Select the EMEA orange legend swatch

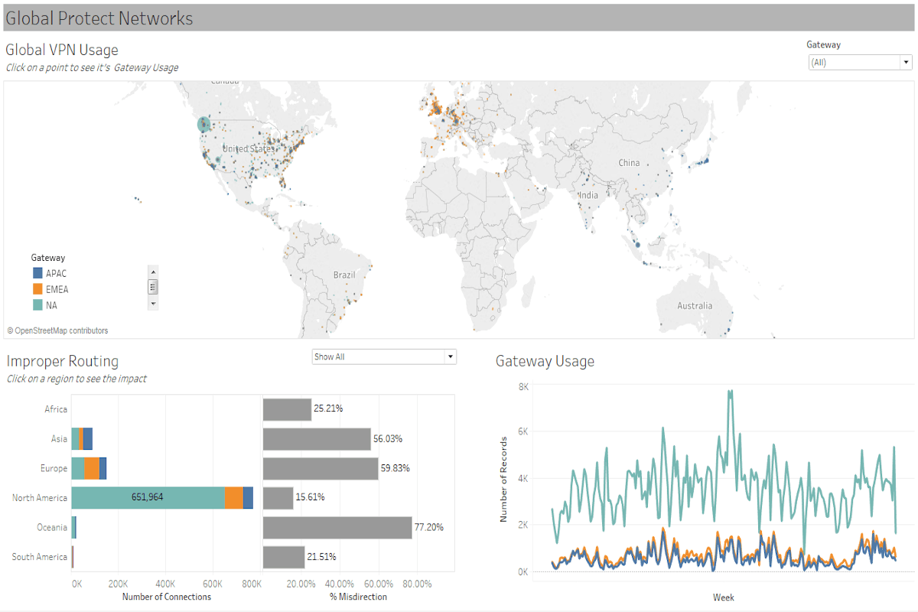37,289
